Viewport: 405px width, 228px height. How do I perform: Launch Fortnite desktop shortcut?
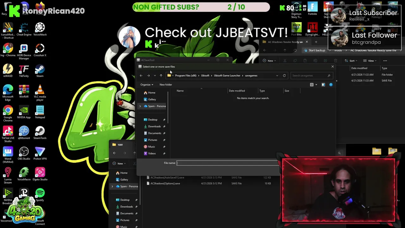312,9
